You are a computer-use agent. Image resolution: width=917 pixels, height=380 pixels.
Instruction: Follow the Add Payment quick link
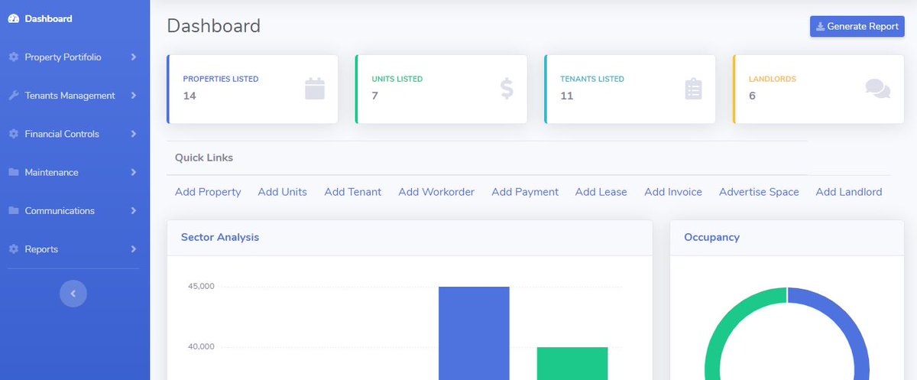click(525, 192)
